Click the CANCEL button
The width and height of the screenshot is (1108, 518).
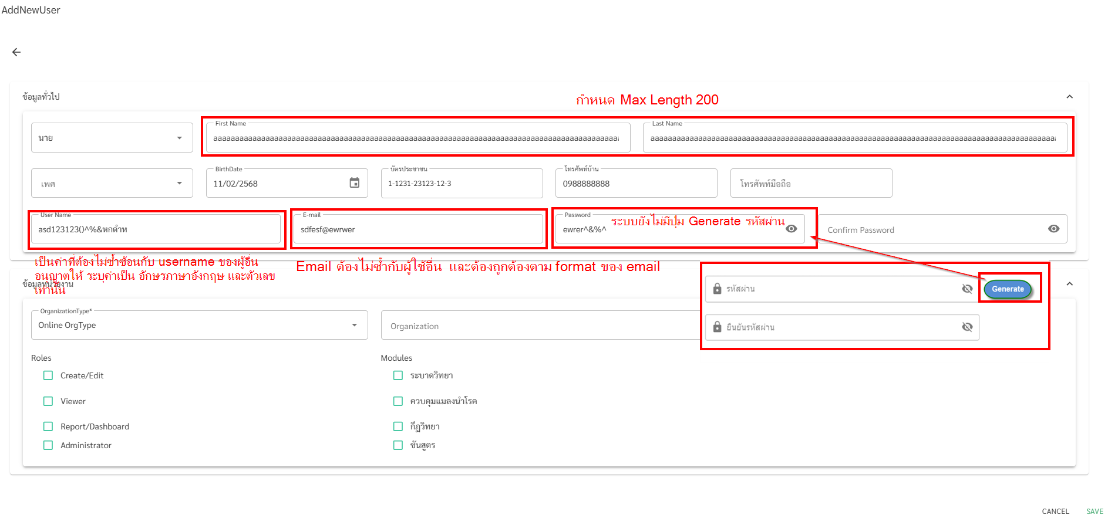pyautogui.click(x=1055, y=511)
